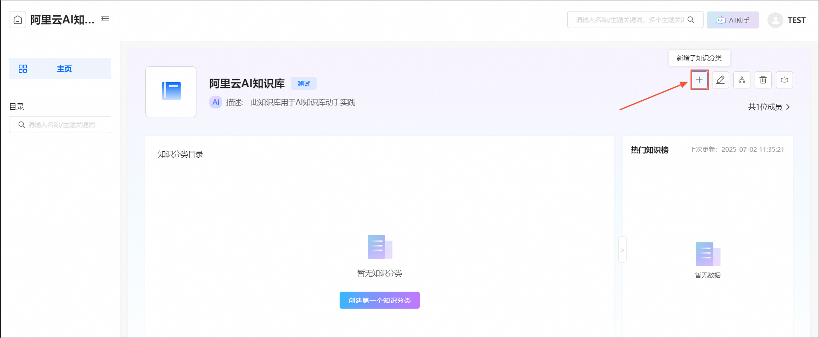The width and height of the screenshot is (819, 338).
Task: Click the AI badge beside 描述
Action: (216, 102)
